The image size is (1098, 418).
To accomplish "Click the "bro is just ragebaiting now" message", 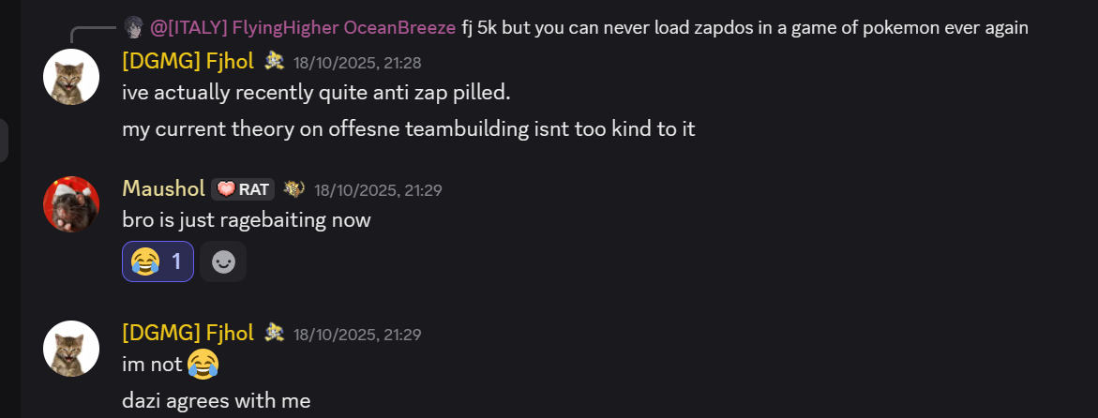I will (x=247, y=220).
